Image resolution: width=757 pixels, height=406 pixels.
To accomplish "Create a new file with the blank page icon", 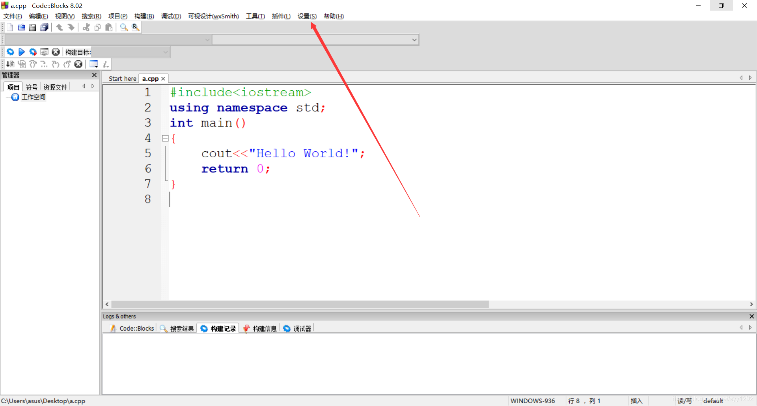I will (x=10, y=27).
